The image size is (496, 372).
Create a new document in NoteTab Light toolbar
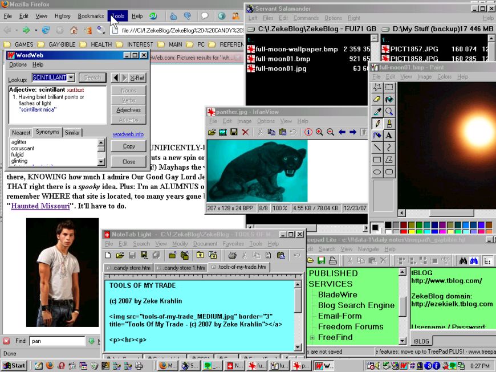(x=108, y=255)
